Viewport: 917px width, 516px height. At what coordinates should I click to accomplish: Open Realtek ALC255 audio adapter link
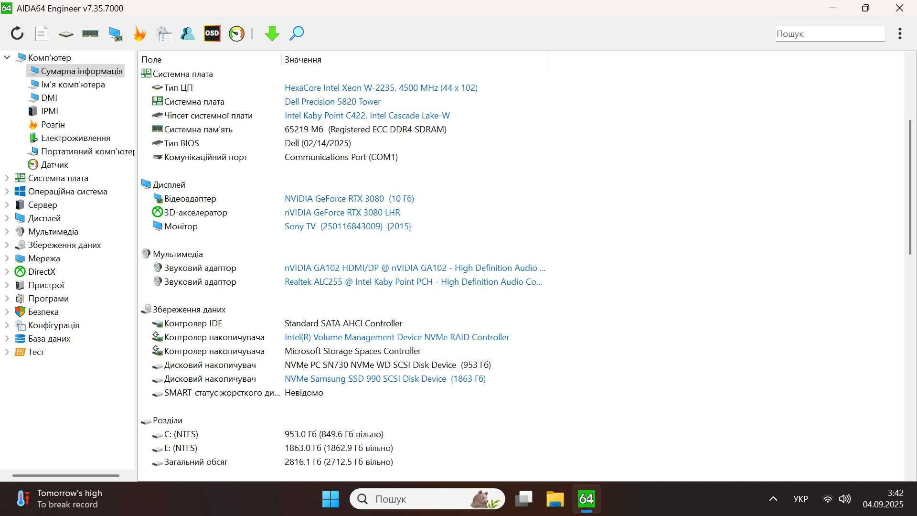(413, 281)
